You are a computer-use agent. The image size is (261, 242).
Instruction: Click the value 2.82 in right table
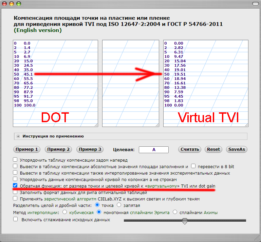coord(179,48)
